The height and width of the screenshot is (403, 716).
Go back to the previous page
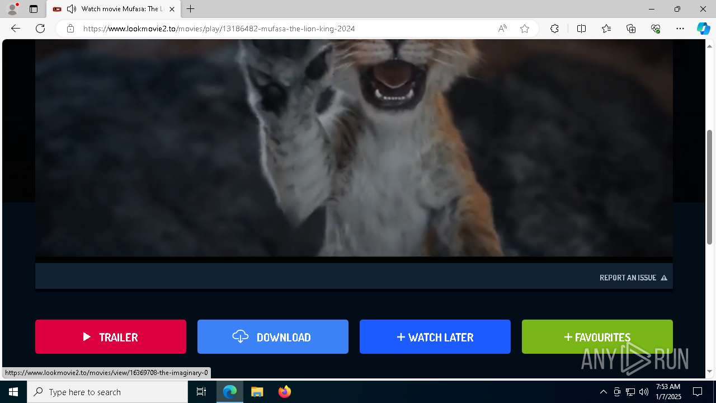[x=16, y=29]
